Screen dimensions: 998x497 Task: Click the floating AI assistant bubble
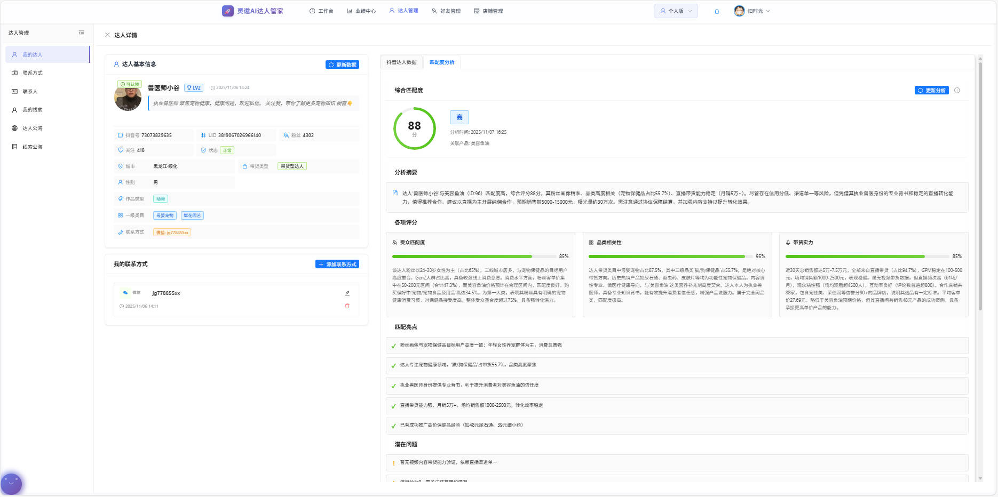[x=11, y=484]
